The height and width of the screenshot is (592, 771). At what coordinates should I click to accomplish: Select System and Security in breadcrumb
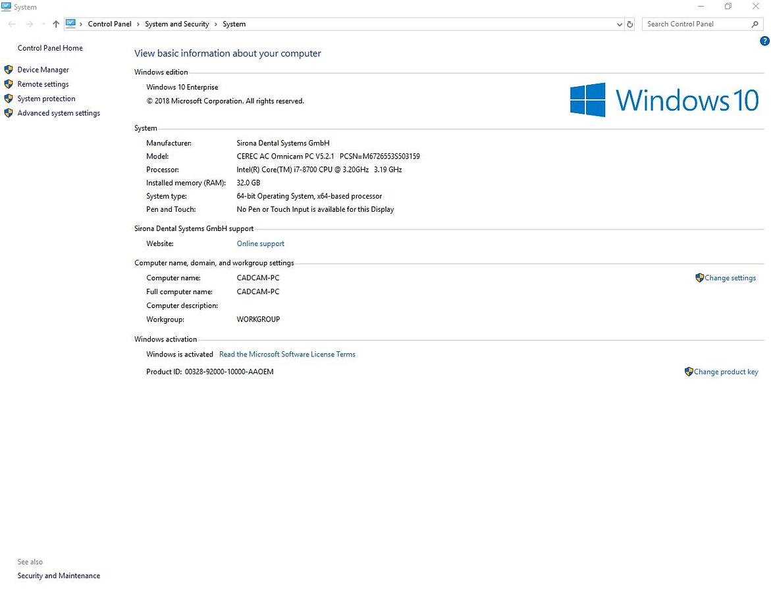177,24
